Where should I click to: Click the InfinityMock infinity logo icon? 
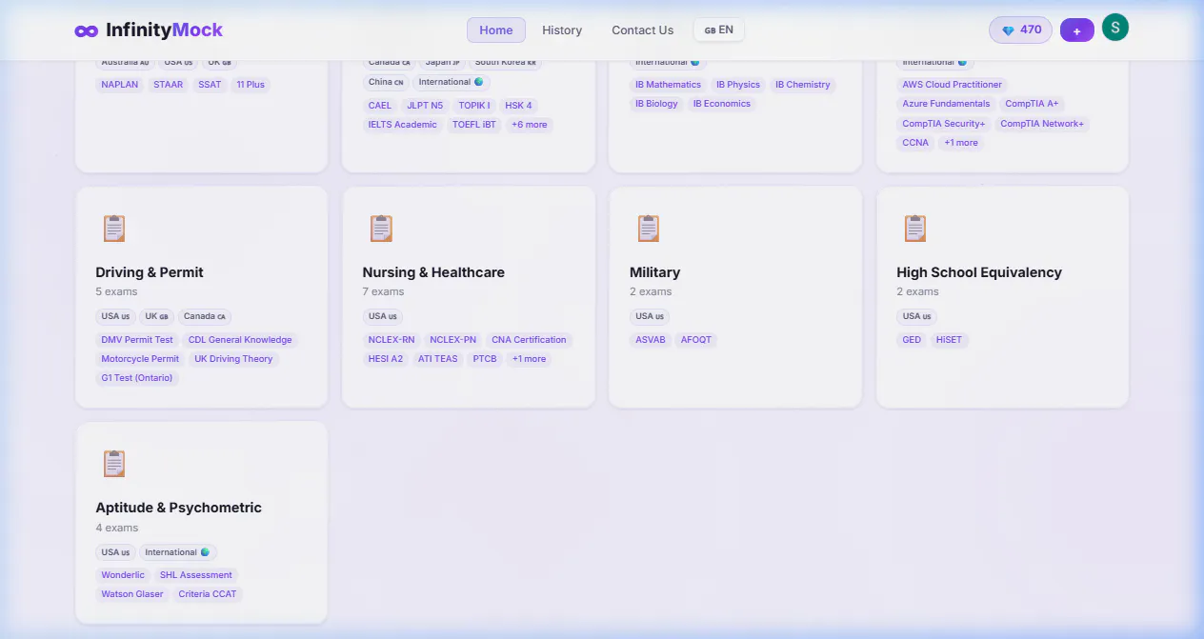coord(87,30)
